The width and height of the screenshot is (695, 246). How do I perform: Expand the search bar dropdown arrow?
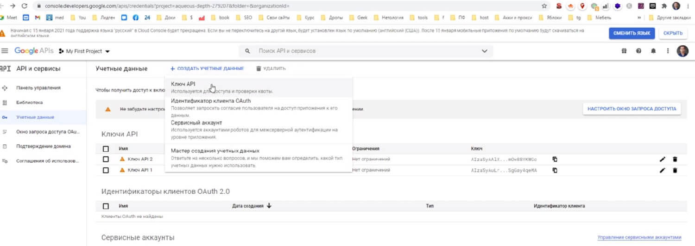click(x=485, y=51)
